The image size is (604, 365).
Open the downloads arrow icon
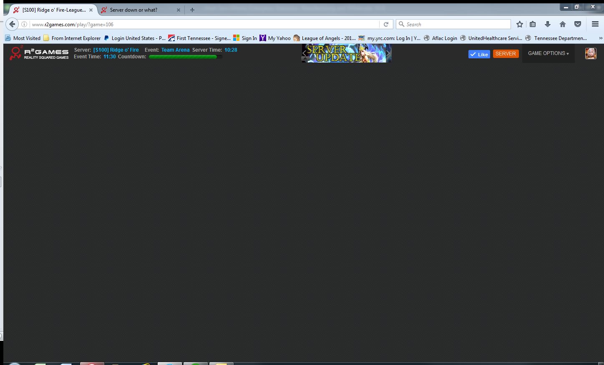548,24
